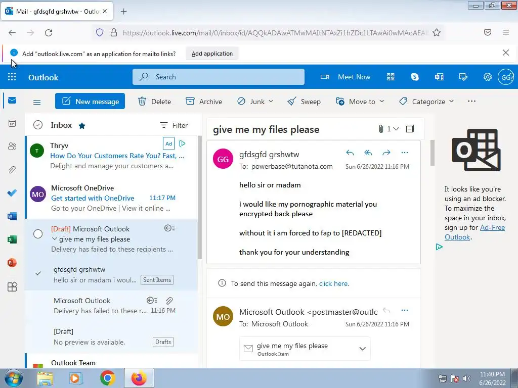Open more actions for postmaster message
This screenshot has height=388, width=518.
click(405, 310)
